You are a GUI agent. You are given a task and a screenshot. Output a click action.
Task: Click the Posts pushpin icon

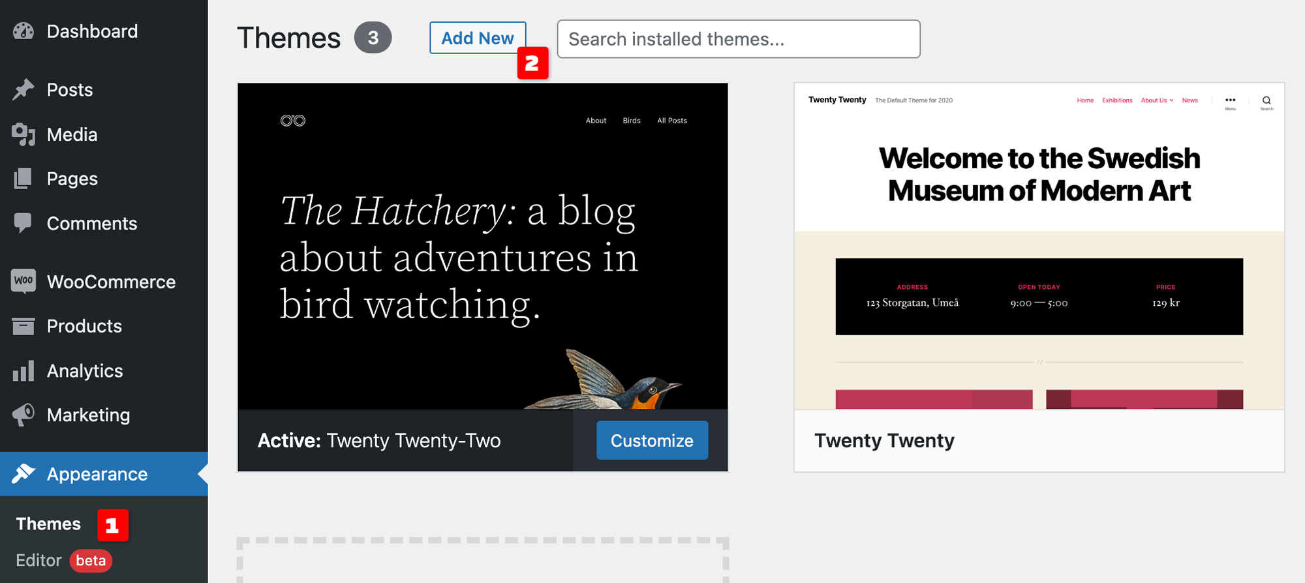(x=23, y=89)
